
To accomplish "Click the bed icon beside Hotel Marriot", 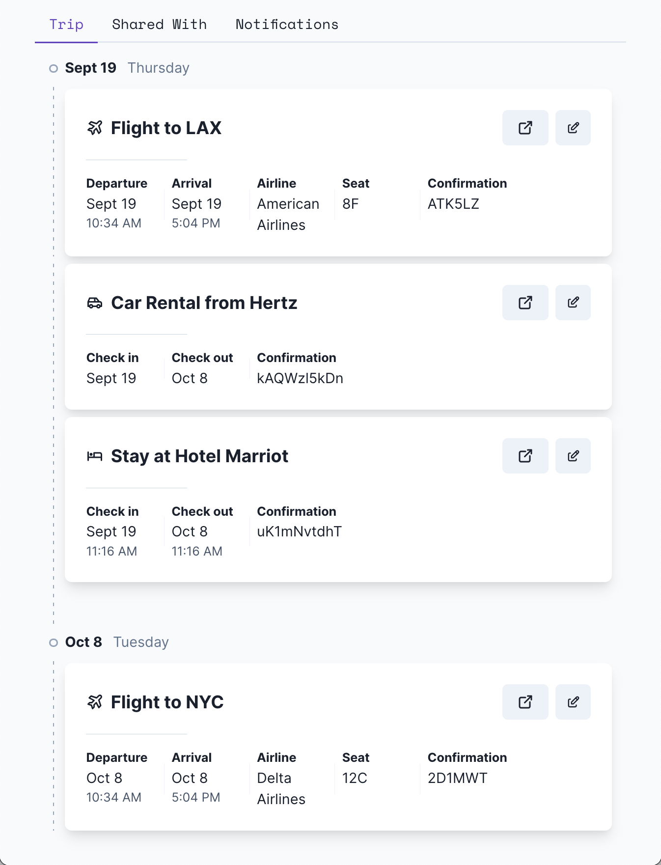I will click(x=95, y=456).
